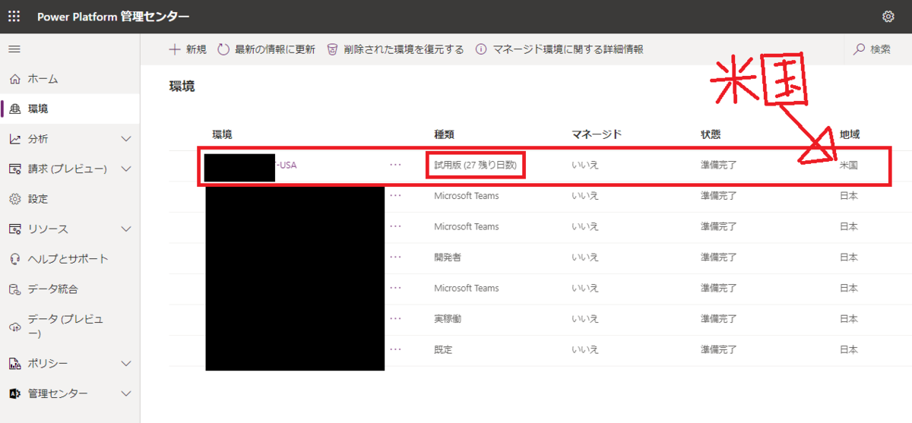This screenshot has width=912, height=423.
Task: Sort by 環境 column header
Action: tap(222, 134)
